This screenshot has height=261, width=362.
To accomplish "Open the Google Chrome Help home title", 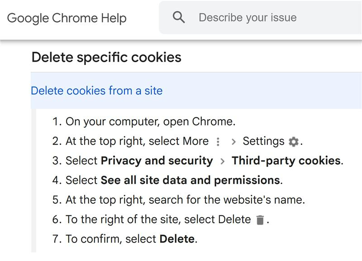I will click(67, 18).
